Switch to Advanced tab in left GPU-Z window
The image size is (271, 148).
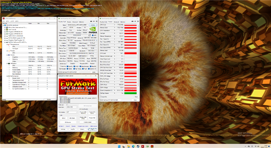(x=75, y=22)
